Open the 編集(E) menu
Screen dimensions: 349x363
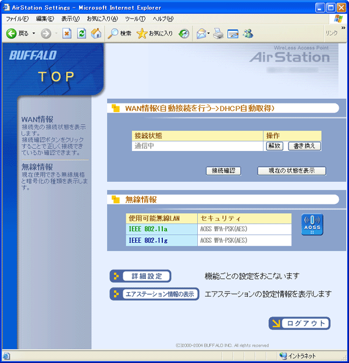(45, 19)
